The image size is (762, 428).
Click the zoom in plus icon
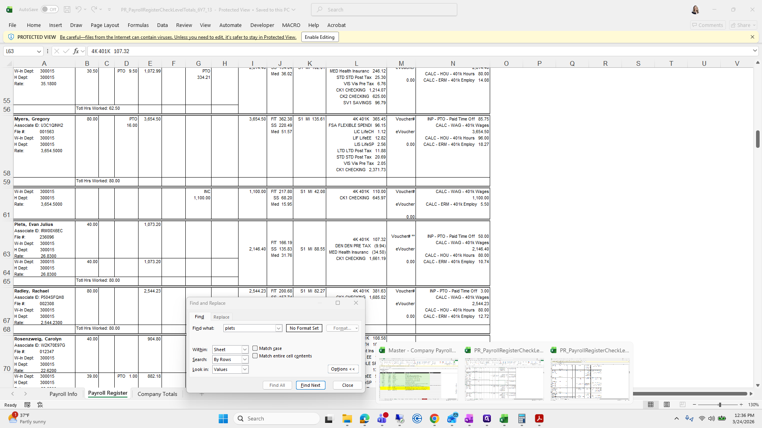tap(741, 405)
